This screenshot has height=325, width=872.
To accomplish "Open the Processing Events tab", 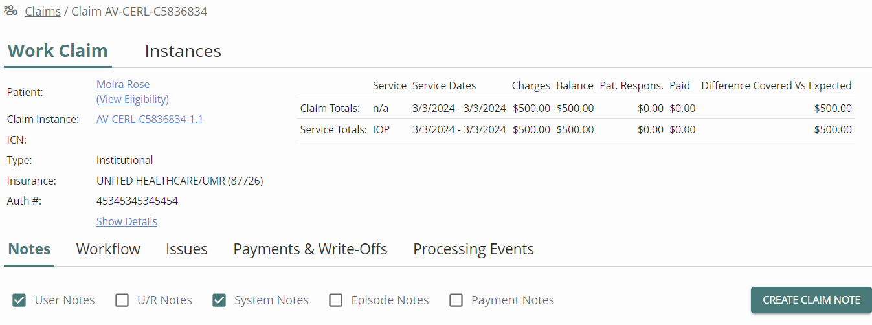I will coord(474,249).
